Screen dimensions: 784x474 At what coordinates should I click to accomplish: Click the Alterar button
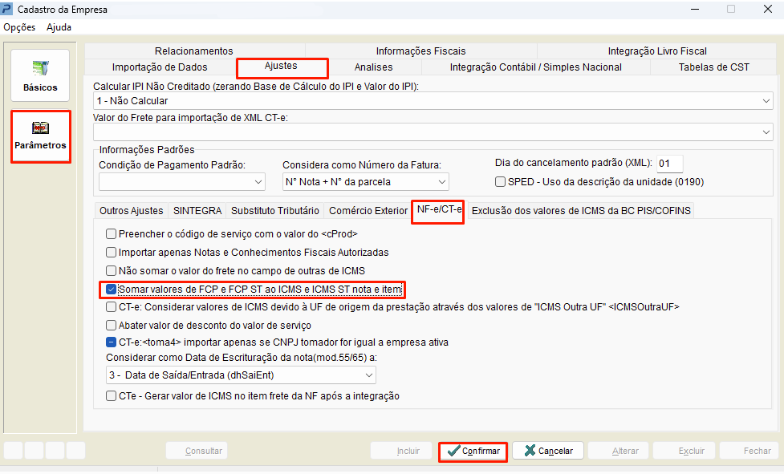(619, 451)
